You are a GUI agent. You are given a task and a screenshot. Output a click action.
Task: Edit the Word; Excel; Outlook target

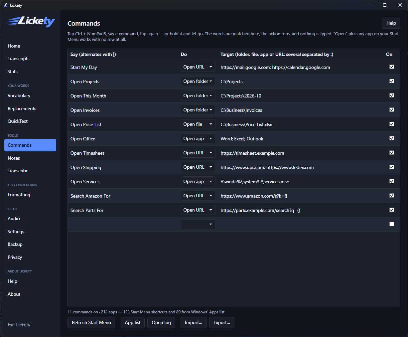301,139
